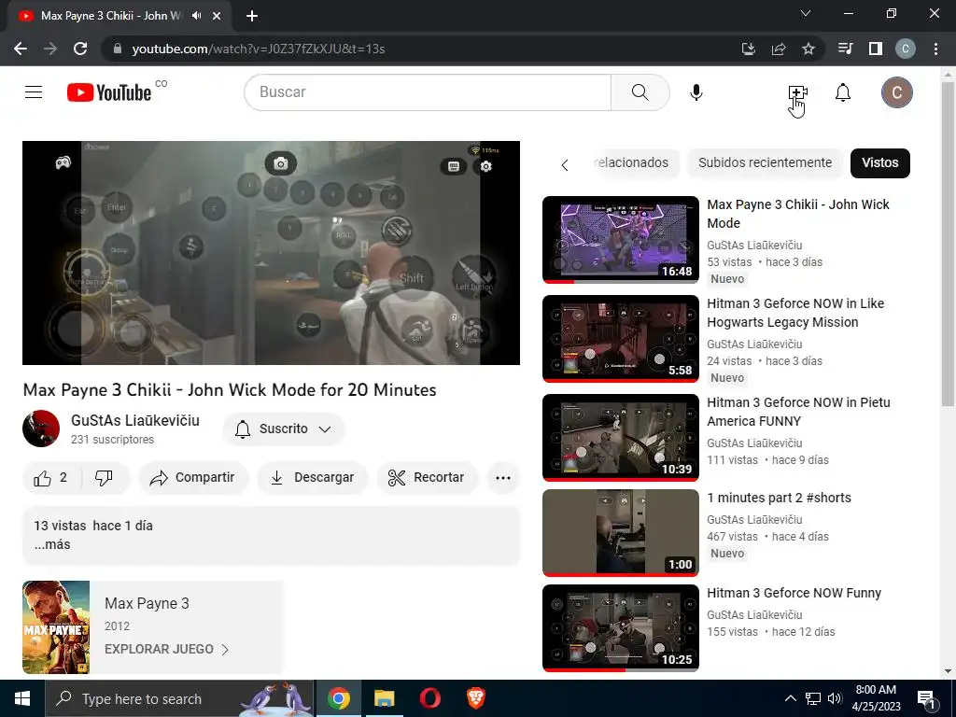Screen dimensions: 956x717
Task: Start voice search with the microphone icon
Action: (696, 92)
